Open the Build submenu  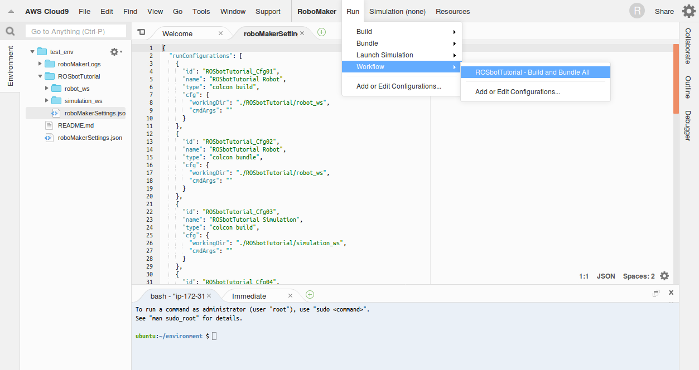click(x=402, y=32)
